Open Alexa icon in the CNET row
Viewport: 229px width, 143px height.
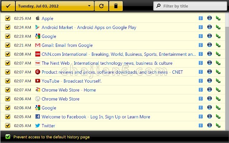209,72
